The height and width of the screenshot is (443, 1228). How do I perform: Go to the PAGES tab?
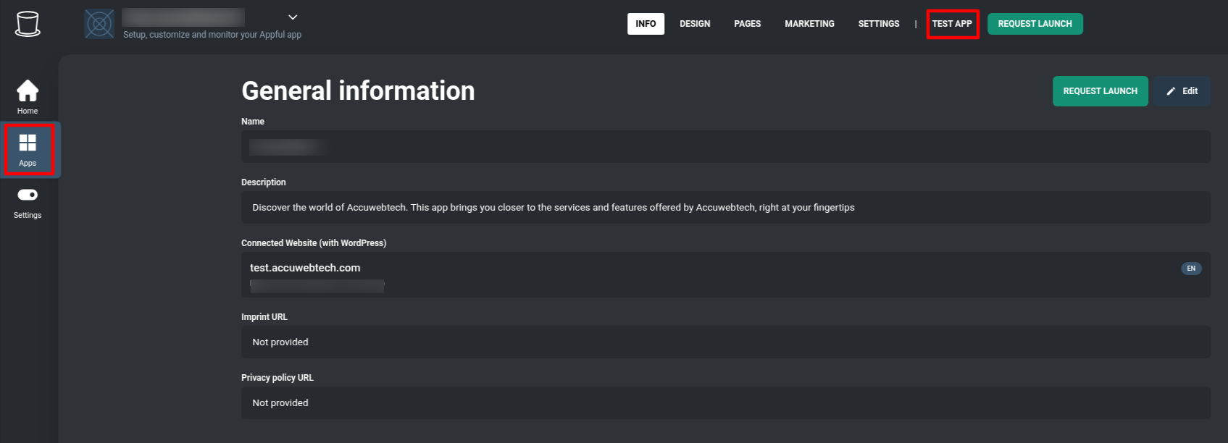click(x=747, y=24)
